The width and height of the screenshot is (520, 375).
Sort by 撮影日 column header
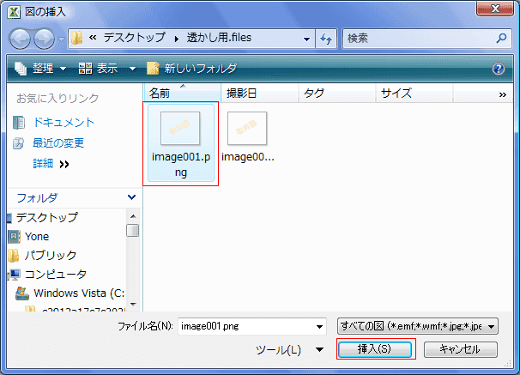pyautogui.click(x=260, y=94)
